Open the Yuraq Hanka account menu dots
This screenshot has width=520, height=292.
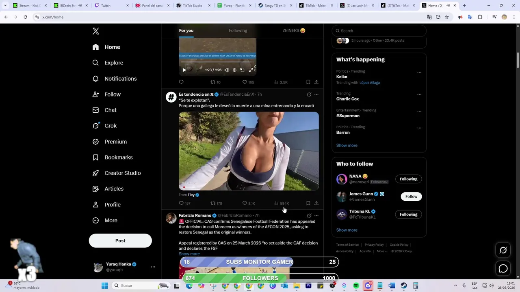coord(153,267)
